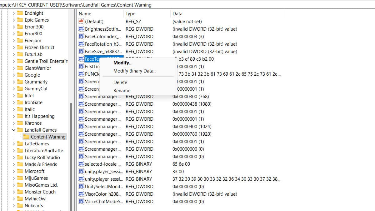
Task: Select the It's Happening key label
Action: [40, 116]
